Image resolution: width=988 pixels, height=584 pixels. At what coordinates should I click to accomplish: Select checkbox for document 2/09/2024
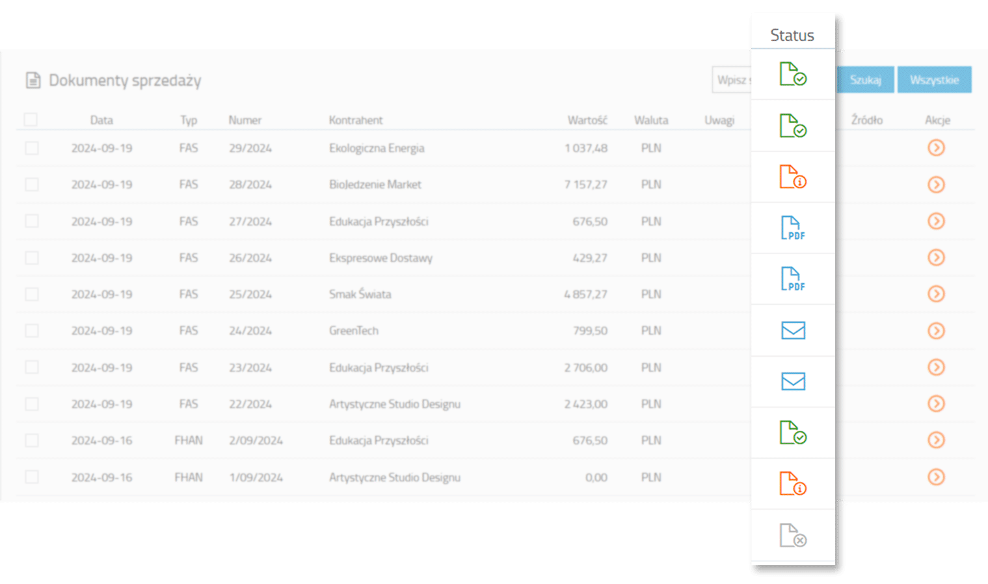pyautogui.click(x=31, y=440)
